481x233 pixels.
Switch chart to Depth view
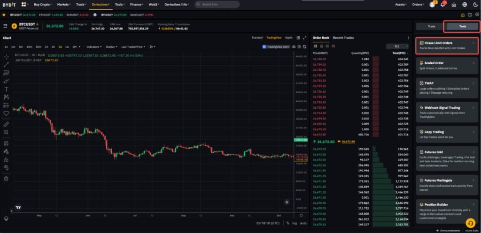289,38
